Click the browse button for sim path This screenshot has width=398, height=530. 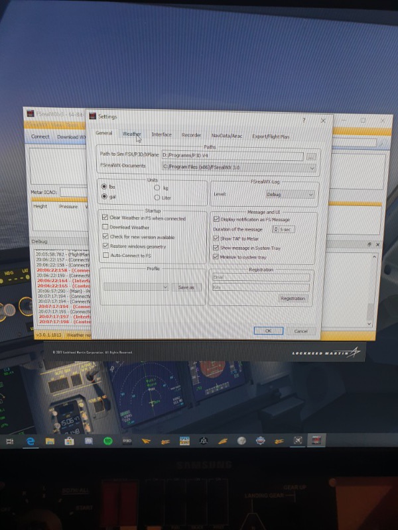tap(311, 156)
